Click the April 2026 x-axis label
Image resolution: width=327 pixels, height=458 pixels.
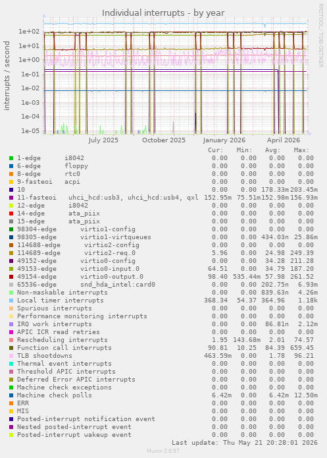point(284,140)
